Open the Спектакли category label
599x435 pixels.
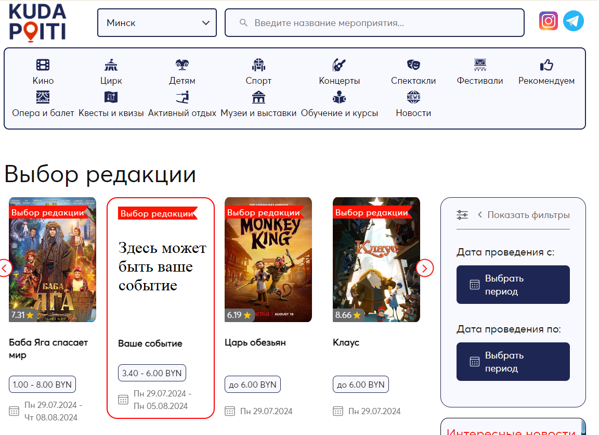(x=413, y=81)
